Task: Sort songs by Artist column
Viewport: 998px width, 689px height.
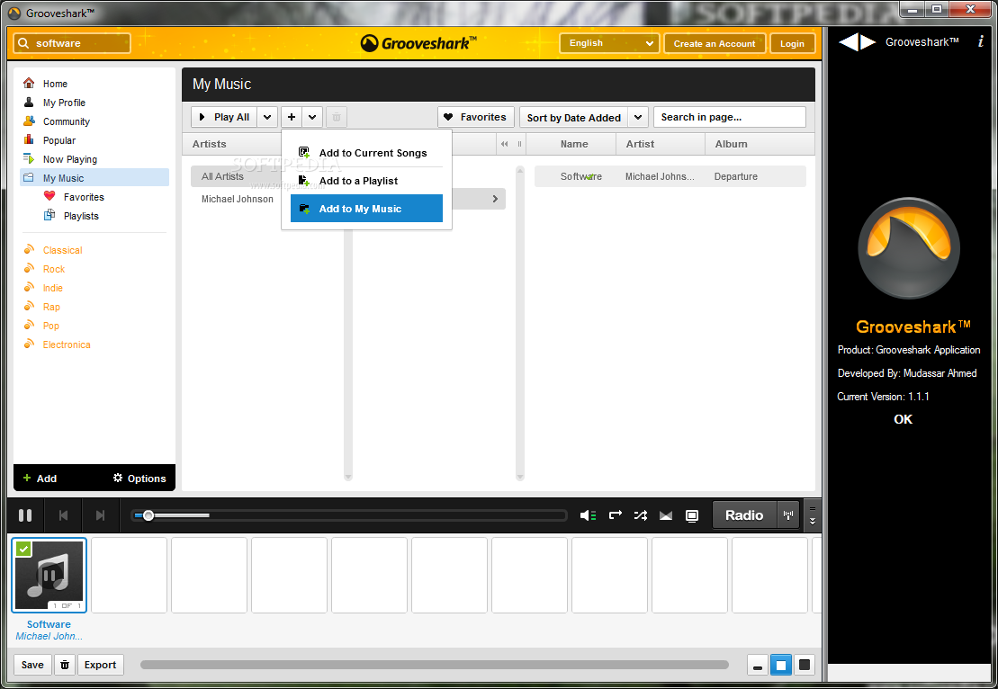Action: click(640, 144)
